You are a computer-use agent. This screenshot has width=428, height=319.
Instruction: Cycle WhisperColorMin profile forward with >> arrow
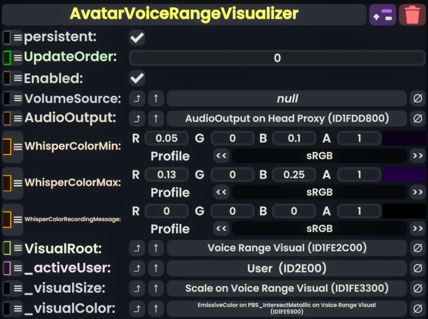(x=418, y=156)
